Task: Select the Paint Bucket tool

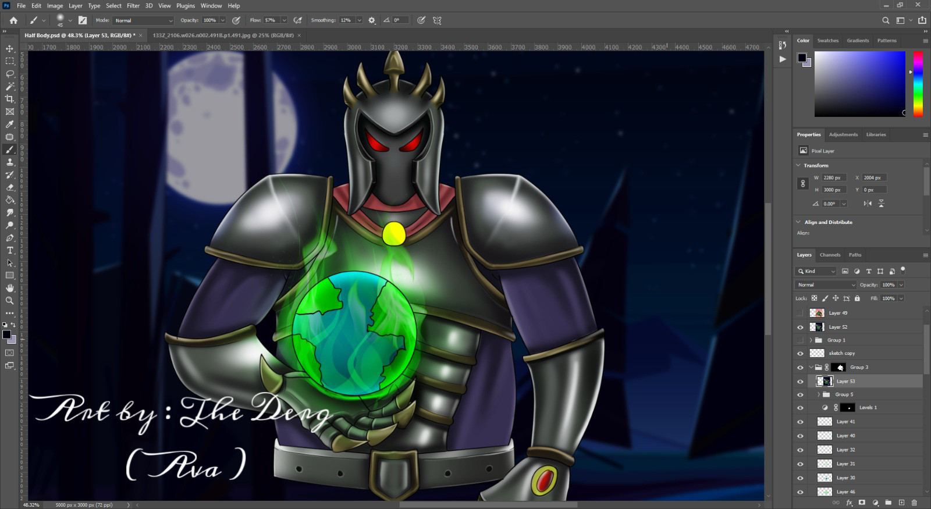Action: point(10,200)
